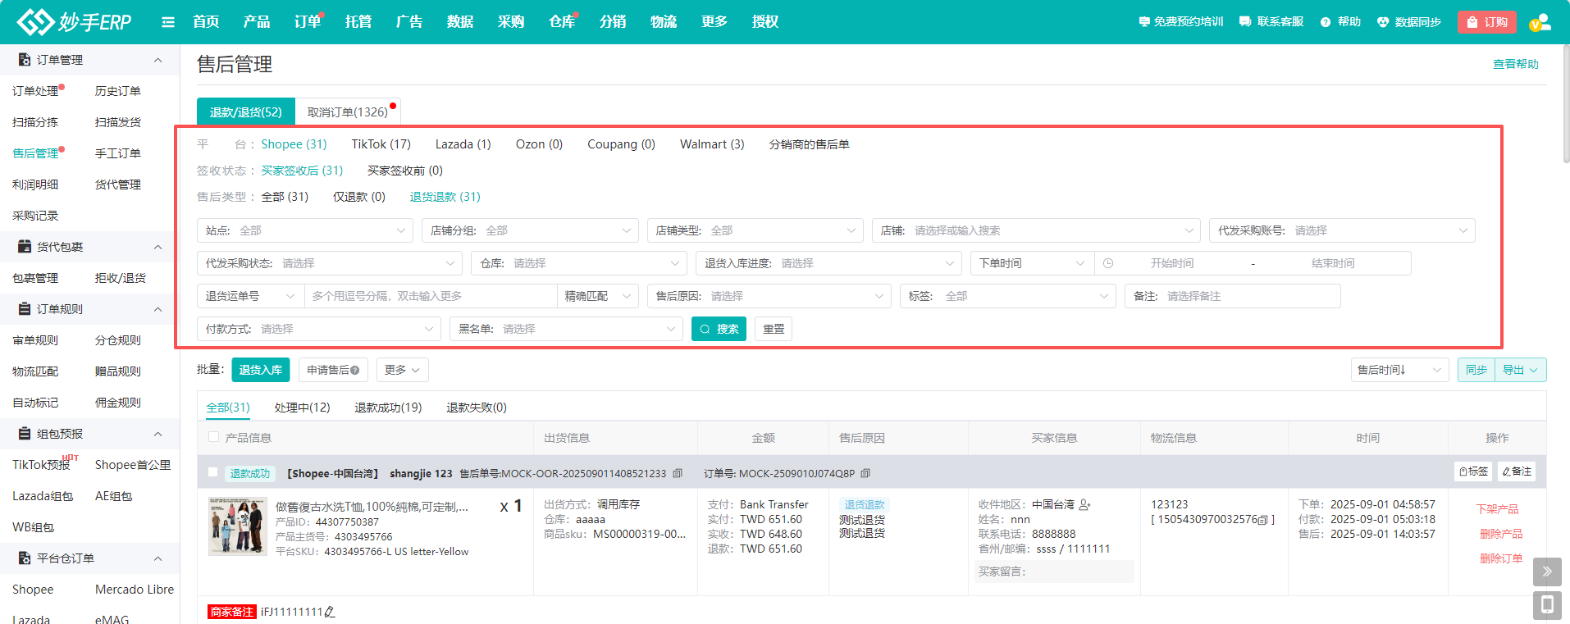Toggle the select-all checkbox in table header

click(214, 438)
